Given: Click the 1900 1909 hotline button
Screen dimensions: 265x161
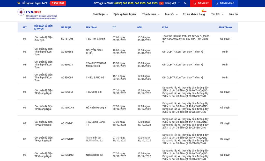Looking at the screenshot, I should coord(58,3).
